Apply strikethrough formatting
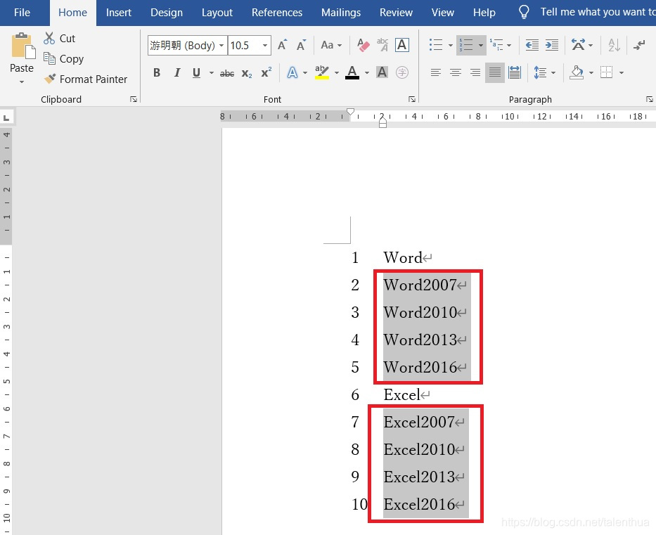Image resolution: width=656 pixels, height=535 pixels. coord(227,73)
